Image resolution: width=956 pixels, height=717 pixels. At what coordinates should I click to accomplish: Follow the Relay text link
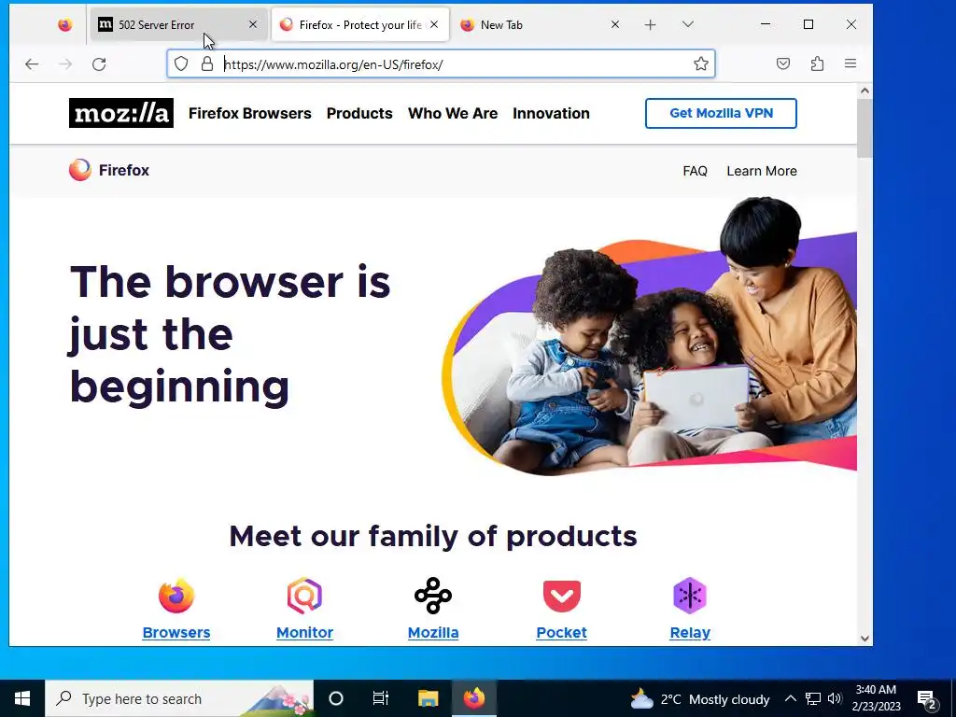[x=690, y=633]
